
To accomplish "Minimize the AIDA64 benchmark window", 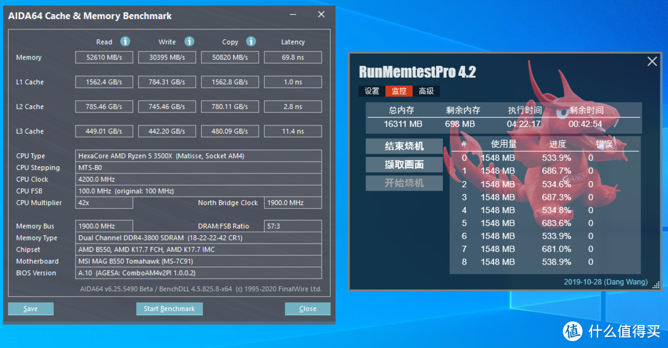I will (x=293, y=15).
